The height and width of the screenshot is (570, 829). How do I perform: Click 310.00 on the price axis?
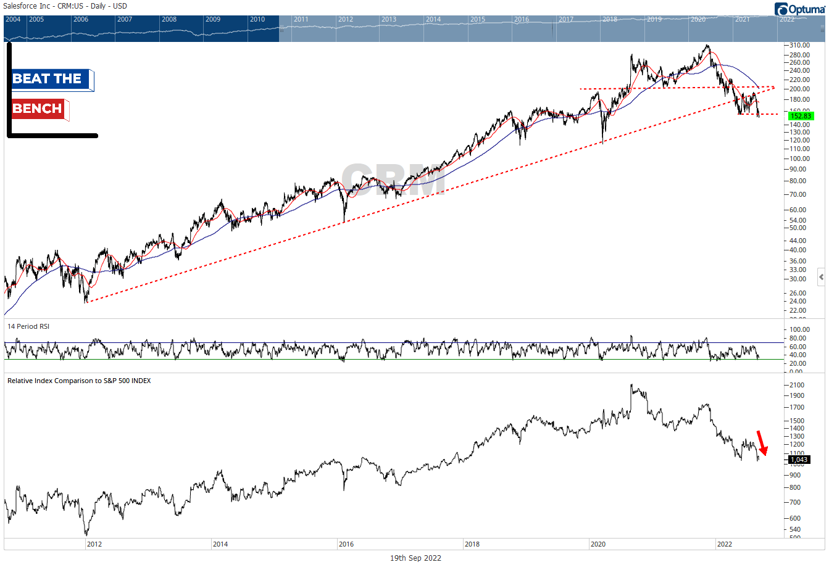(x=799, y=46)
